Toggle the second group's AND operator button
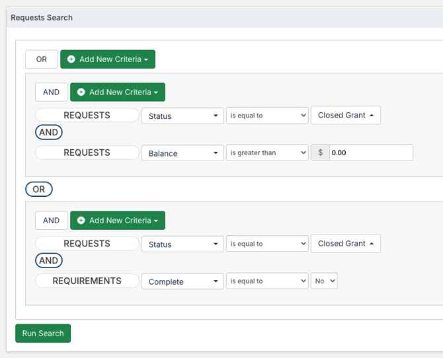Screen dimensions: 443x358 coord(51,221)
